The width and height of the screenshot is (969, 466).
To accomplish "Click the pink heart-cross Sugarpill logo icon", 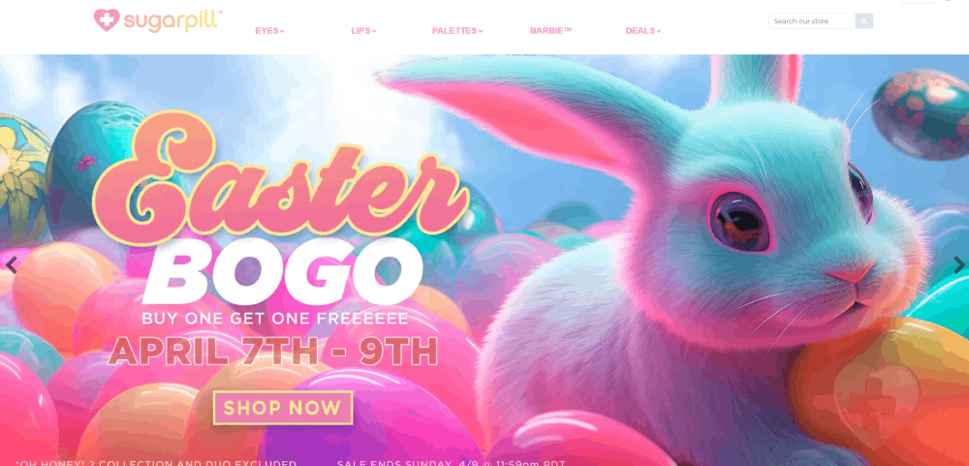I will [107, 20].
